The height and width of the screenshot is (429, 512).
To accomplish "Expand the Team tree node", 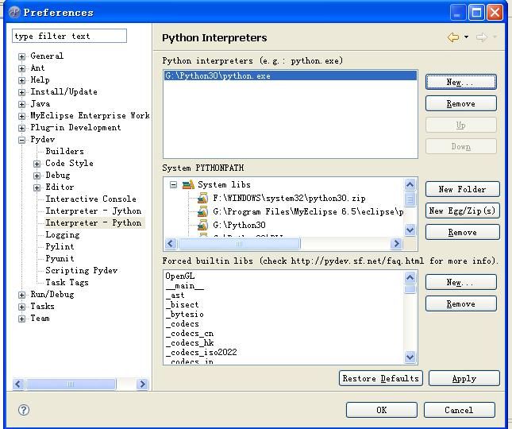I will 21,319.
